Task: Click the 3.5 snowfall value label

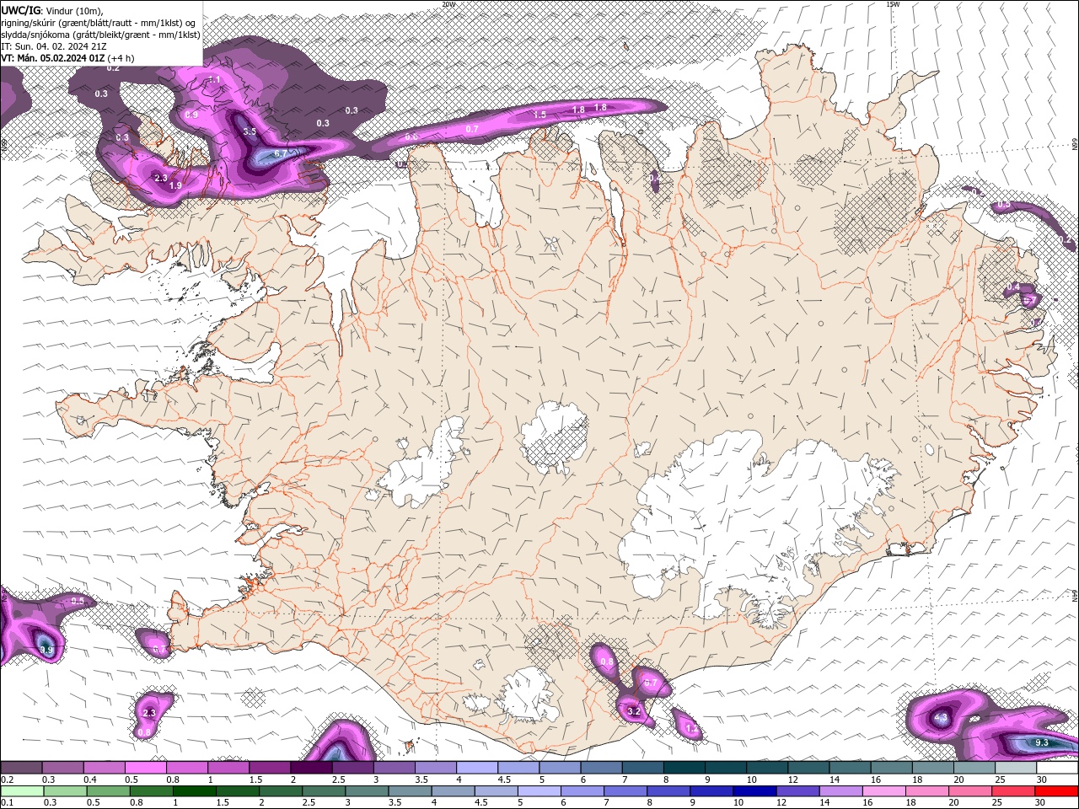Action: coord(250,131)
